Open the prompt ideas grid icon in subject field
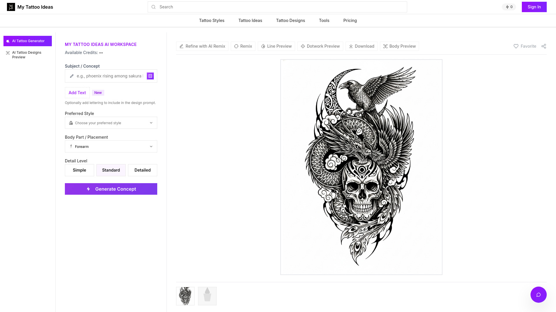Screen dimensions: 556x312 150,76
